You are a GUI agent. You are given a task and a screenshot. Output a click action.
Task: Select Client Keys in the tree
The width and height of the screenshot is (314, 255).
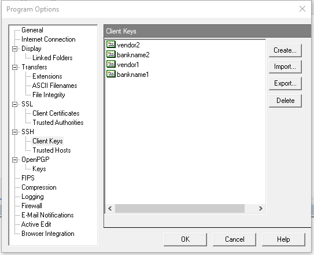[x=47, y=141]
